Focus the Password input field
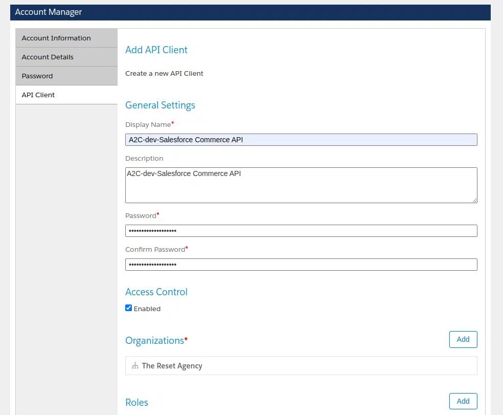503x415 pixels. 301,230
